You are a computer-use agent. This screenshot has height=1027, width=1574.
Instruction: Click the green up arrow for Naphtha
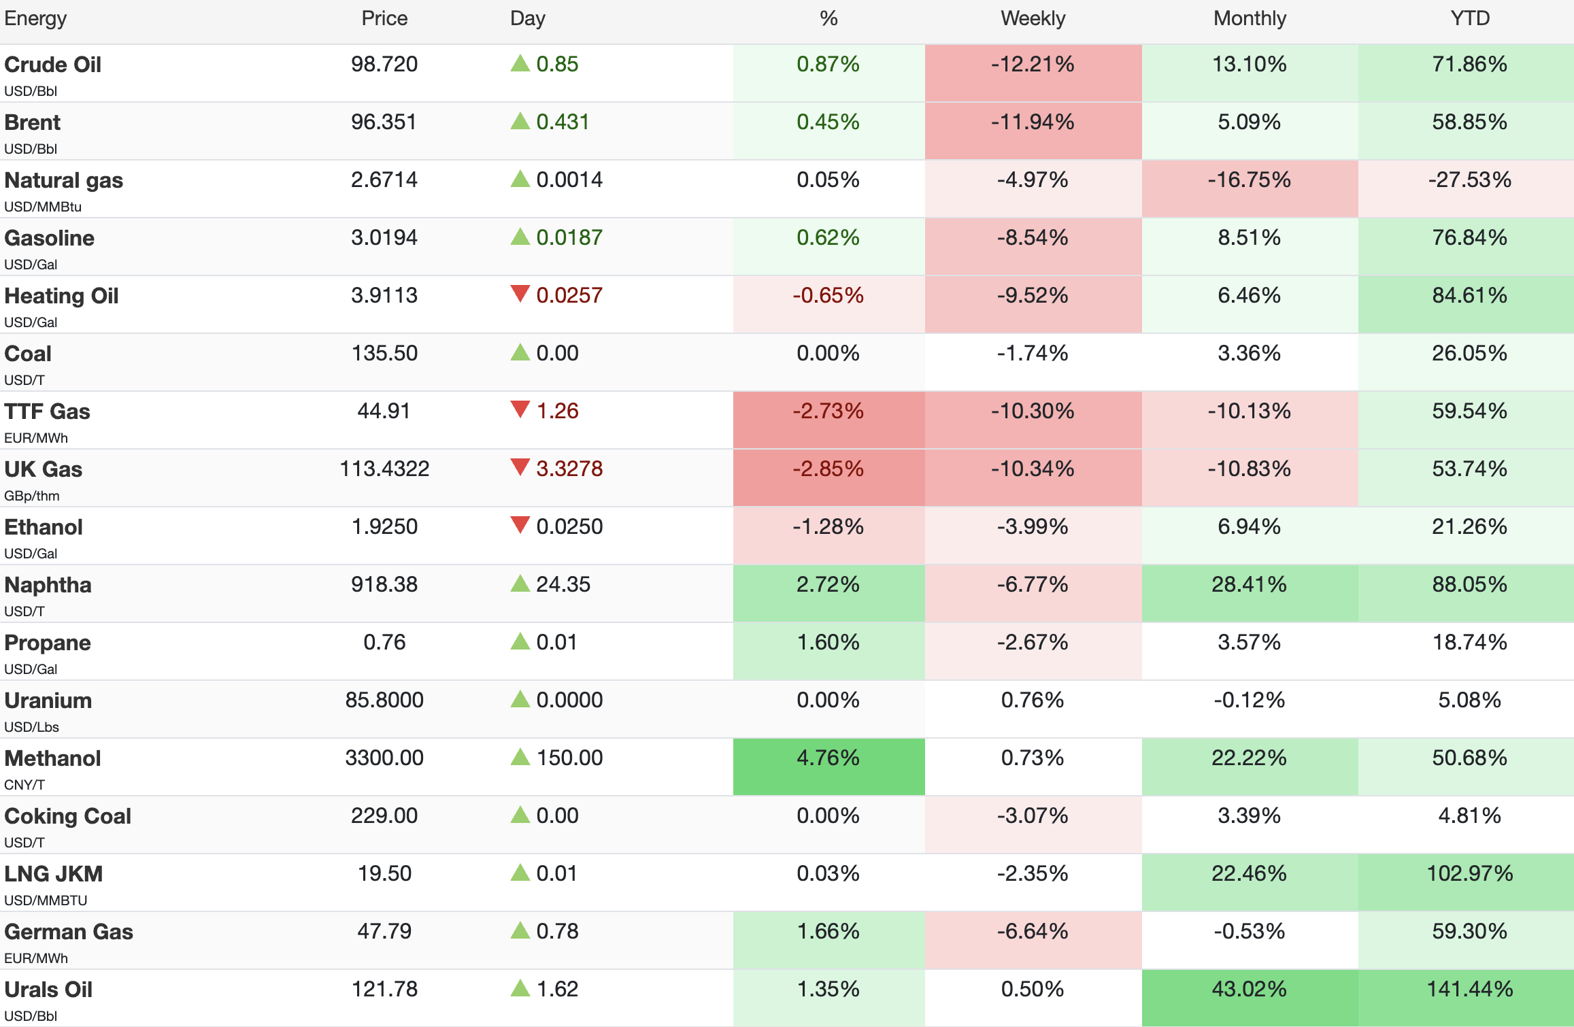[520, 584]
